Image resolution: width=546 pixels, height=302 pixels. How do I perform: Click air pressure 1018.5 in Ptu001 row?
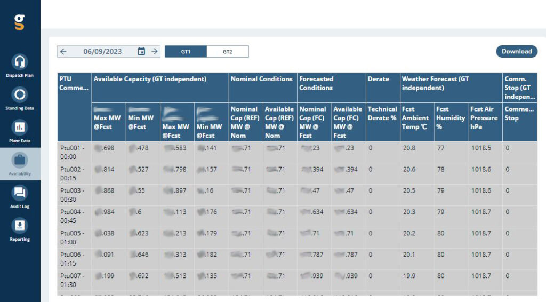point(481,148)
